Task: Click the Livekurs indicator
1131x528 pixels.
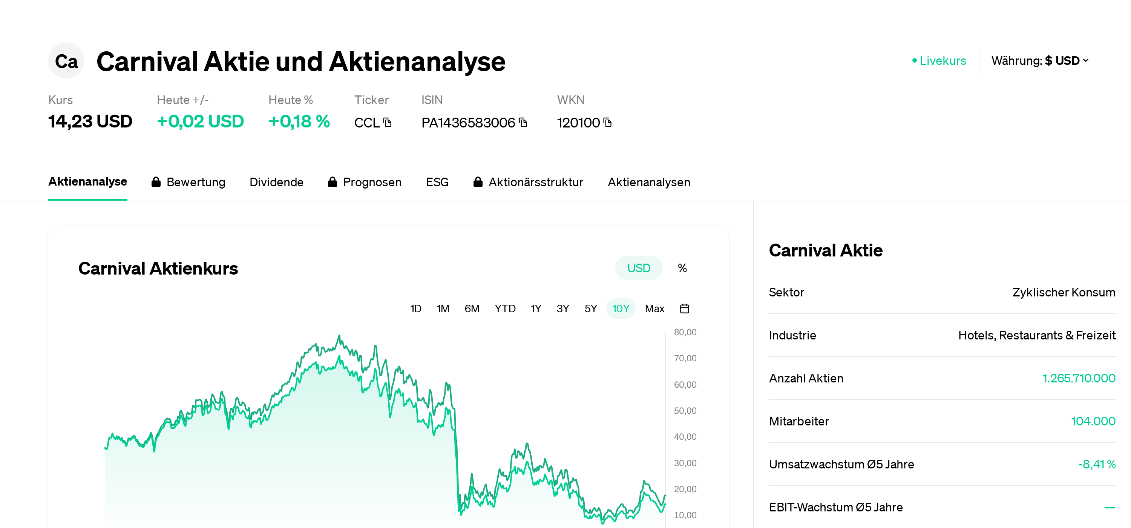Action: coord(939,61)
